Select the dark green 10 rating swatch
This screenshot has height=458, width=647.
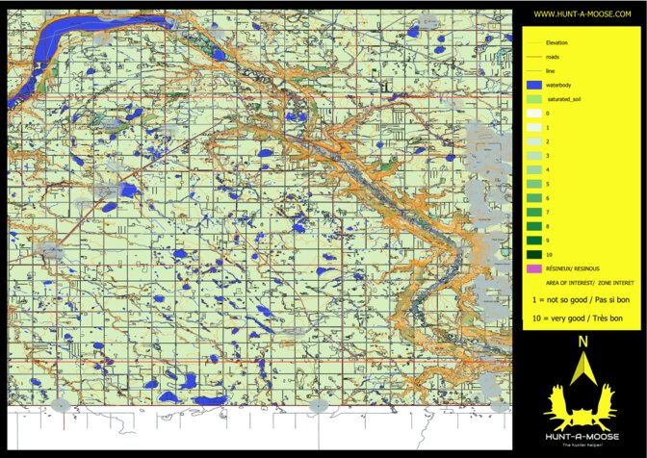tap(532, 253)
